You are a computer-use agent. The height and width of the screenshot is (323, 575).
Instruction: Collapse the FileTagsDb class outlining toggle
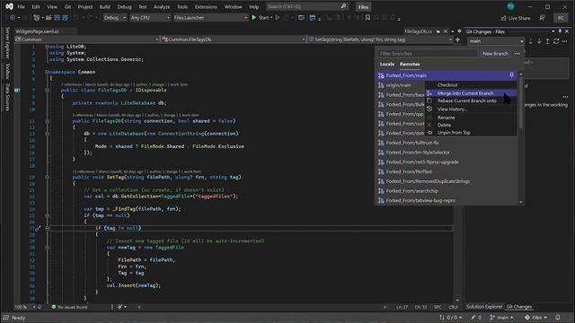47,90
